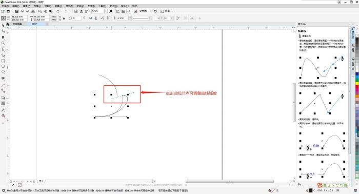This screenshot has width=359, height=194.
Task: Open the View menu
Action: (27, 6)
